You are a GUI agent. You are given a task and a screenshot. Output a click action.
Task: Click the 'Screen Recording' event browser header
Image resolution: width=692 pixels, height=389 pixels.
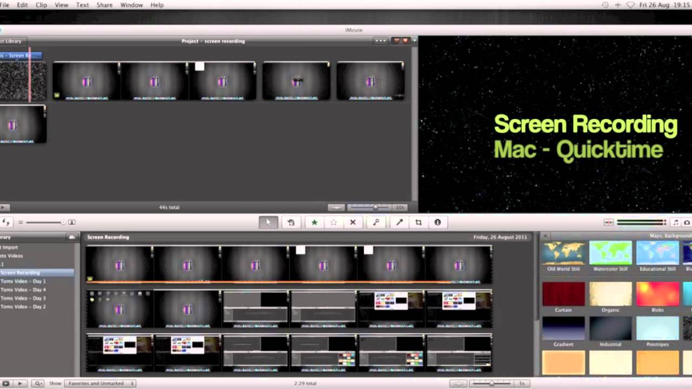click(x=108, y=237)
